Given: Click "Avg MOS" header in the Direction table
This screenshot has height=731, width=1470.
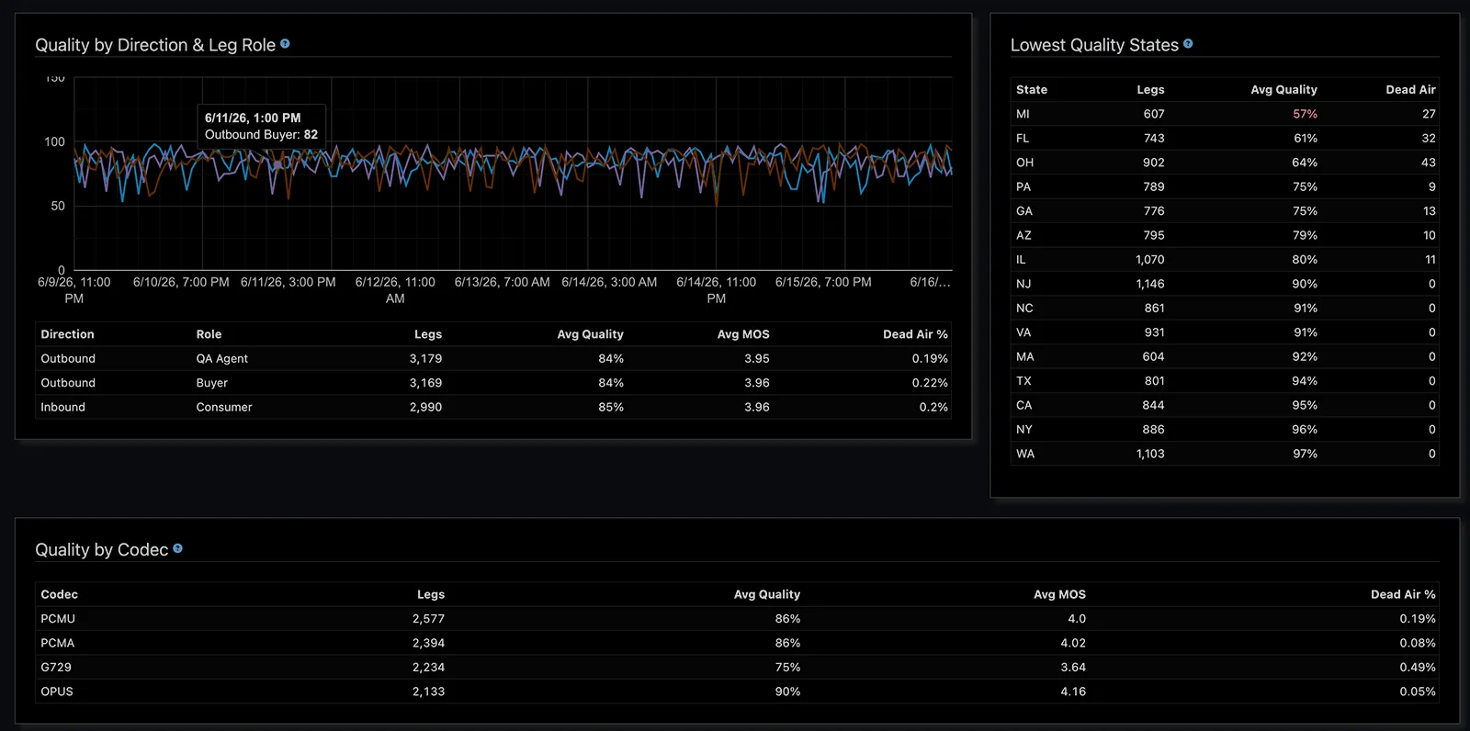Looking at the screenshot, I should pyautogui.click(x=743, y=334).
